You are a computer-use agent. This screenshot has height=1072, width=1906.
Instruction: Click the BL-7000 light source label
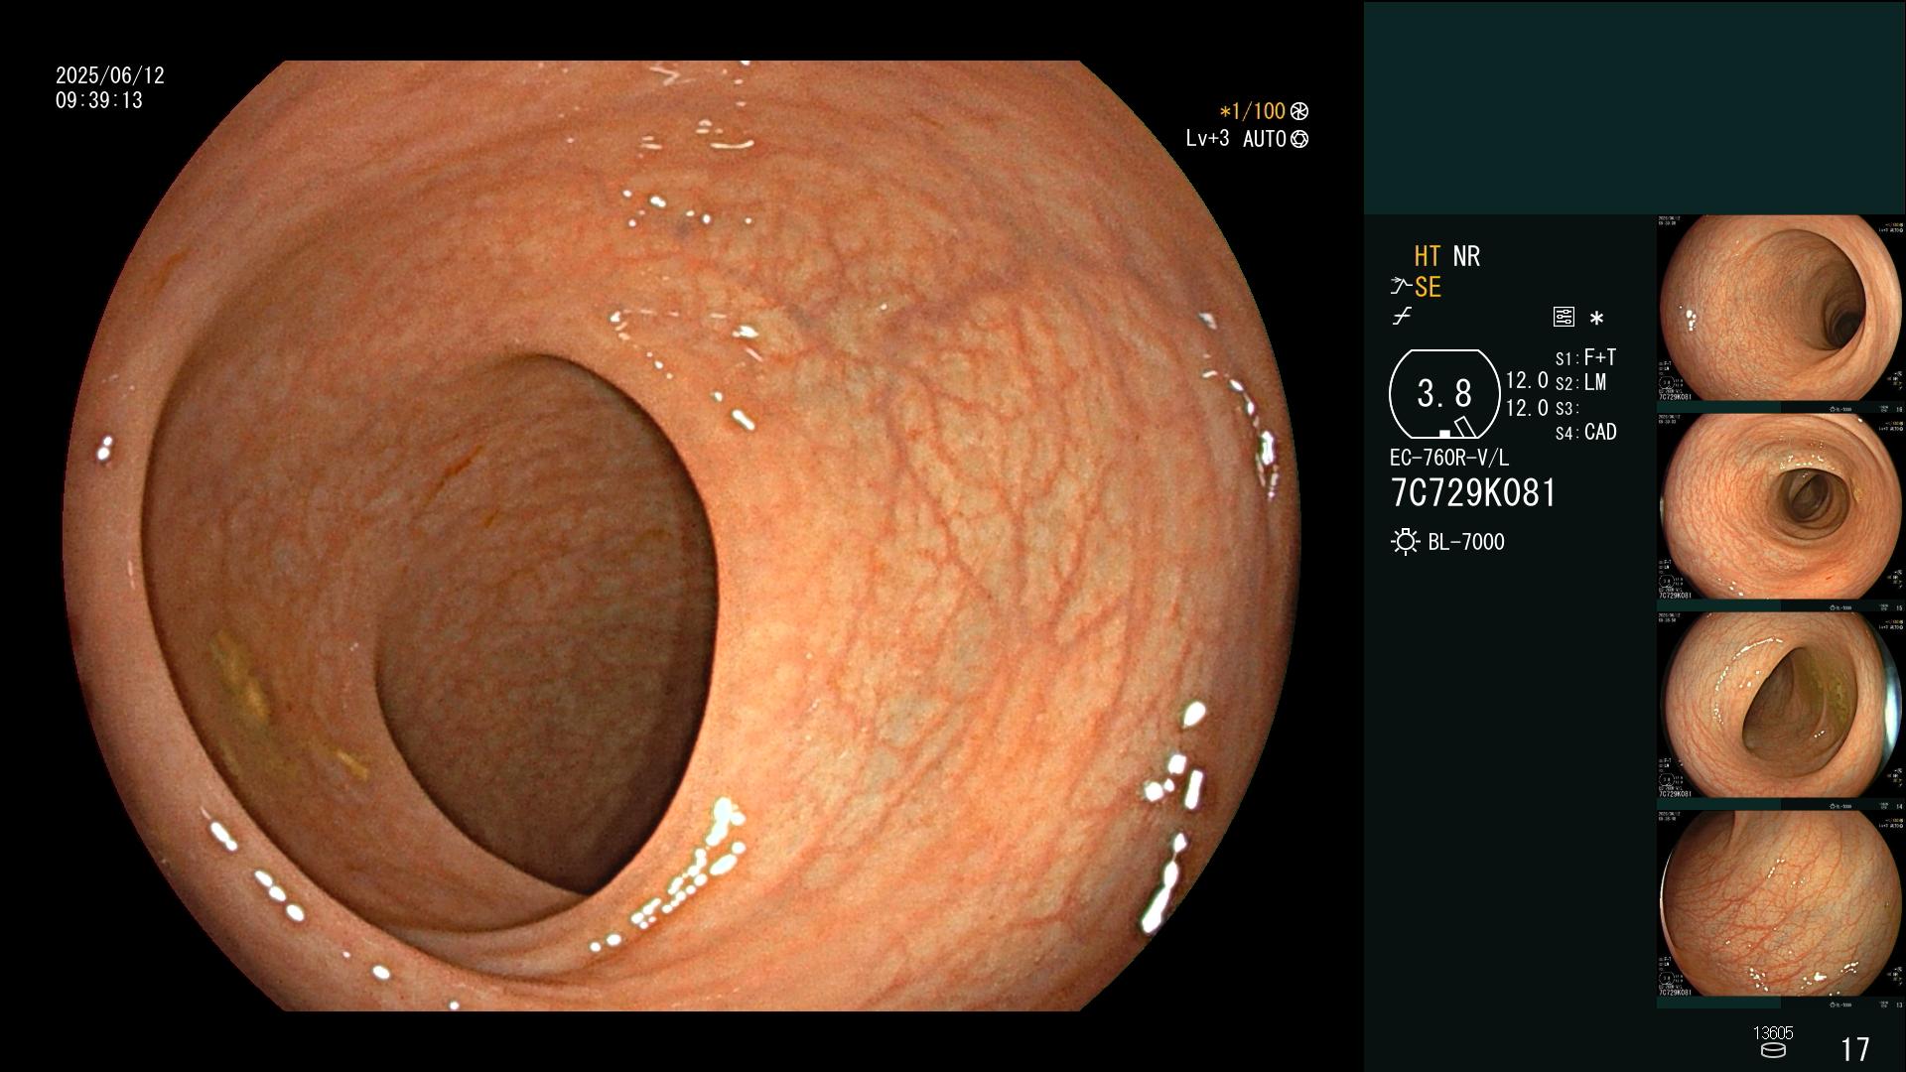[x=1466, y=542]
